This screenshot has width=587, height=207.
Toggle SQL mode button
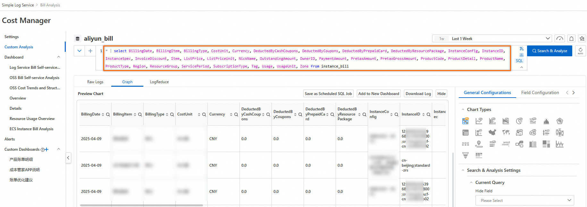click(x=519, y=61)
